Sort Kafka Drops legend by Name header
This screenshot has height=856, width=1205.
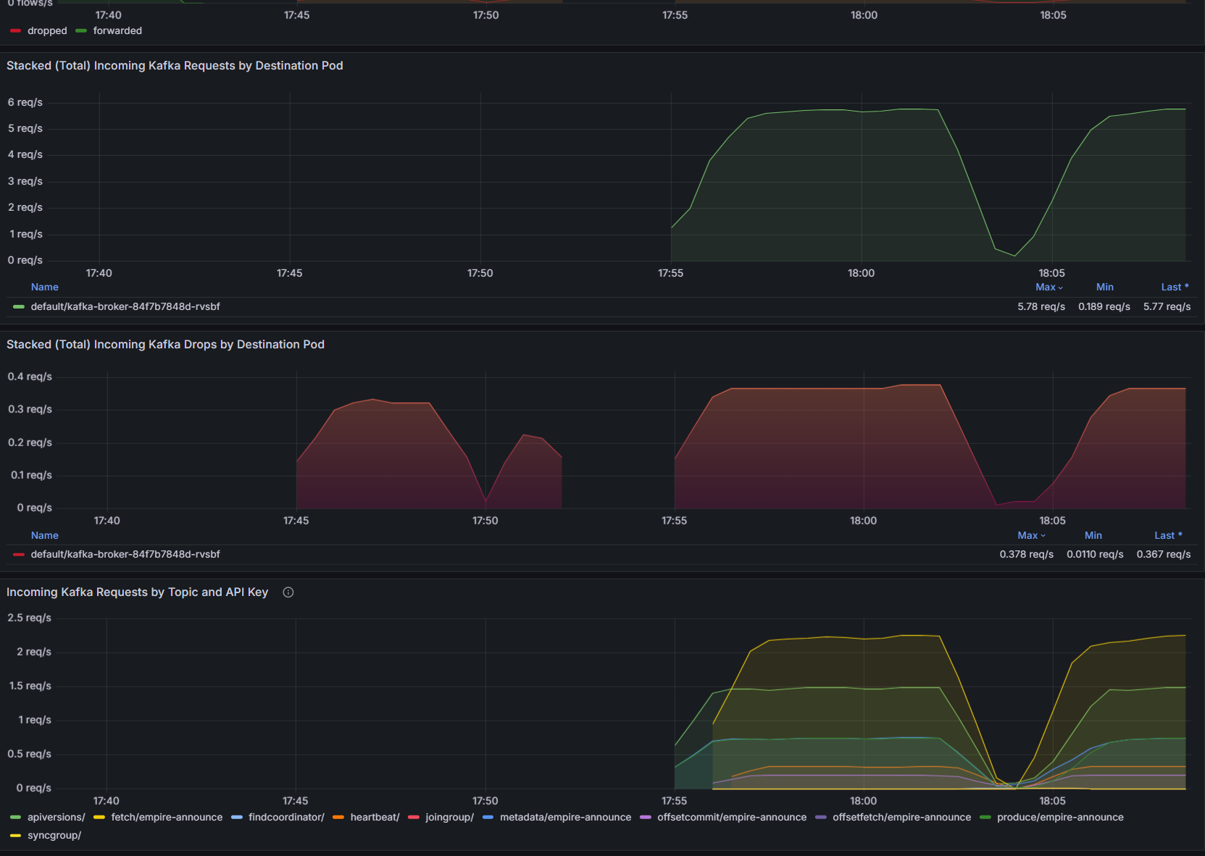click(x=44, y=535)
